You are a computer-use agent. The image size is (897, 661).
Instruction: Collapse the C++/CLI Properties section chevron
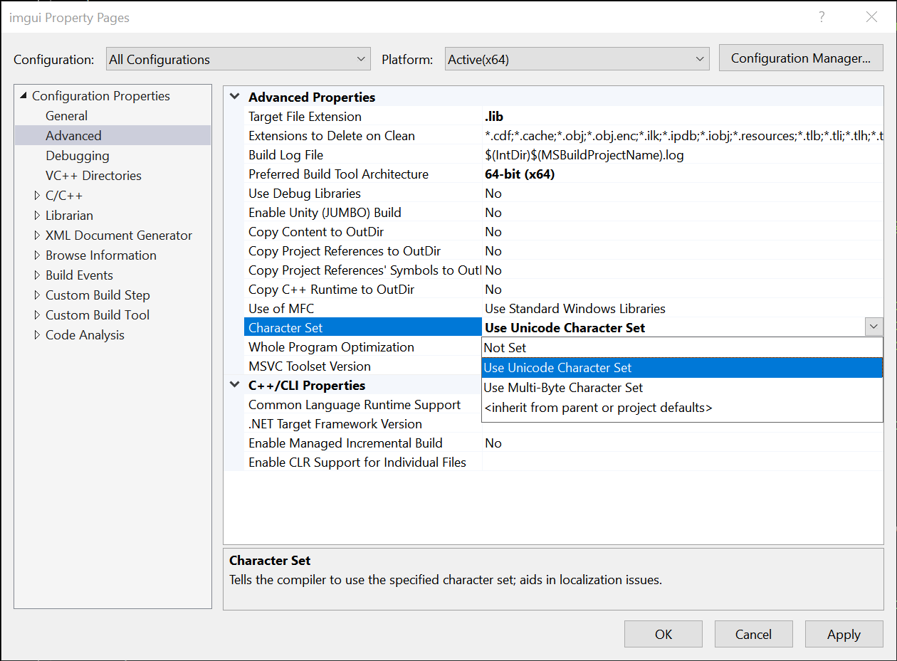coord(235,385)
